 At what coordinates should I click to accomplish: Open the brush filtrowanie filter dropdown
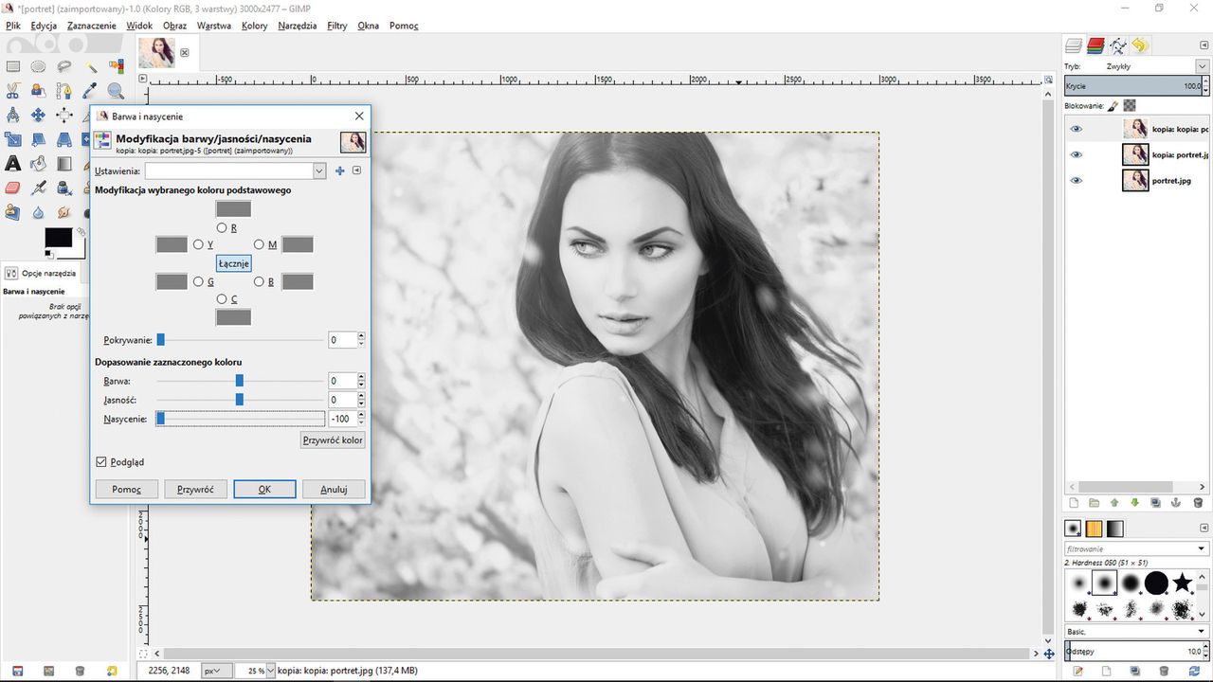coord(1201,548)
